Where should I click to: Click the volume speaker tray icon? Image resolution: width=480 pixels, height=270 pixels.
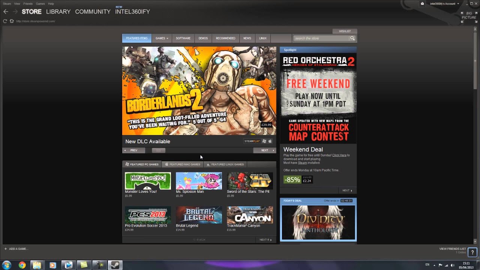452,265
